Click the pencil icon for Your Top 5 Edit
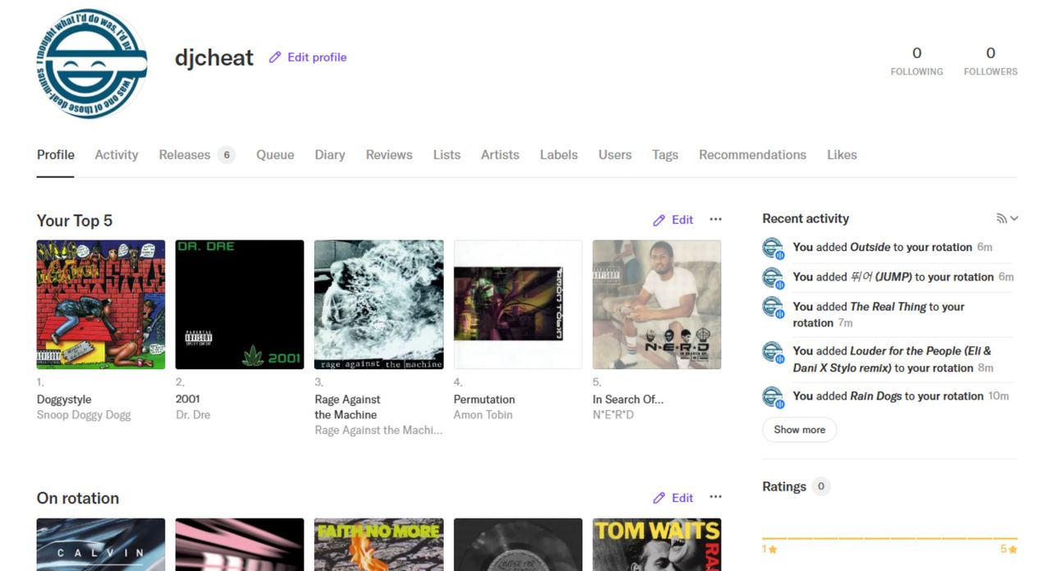 click(659, 220)
